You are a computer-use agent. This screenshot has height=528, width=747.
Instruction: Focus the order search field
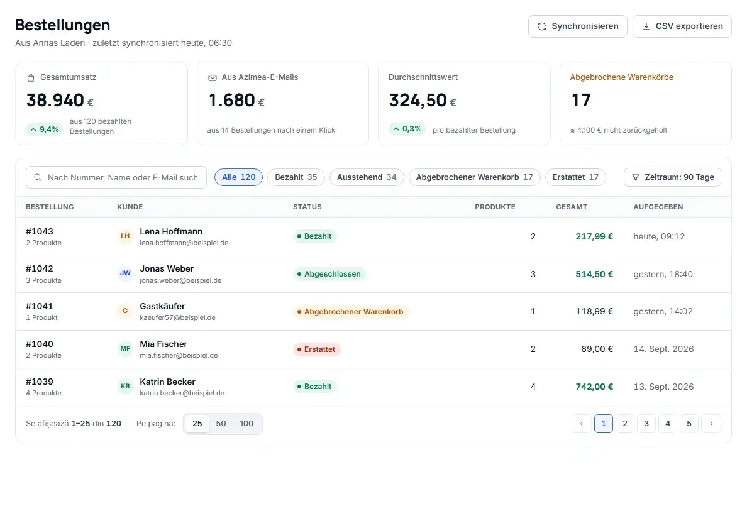pos(116,178)
